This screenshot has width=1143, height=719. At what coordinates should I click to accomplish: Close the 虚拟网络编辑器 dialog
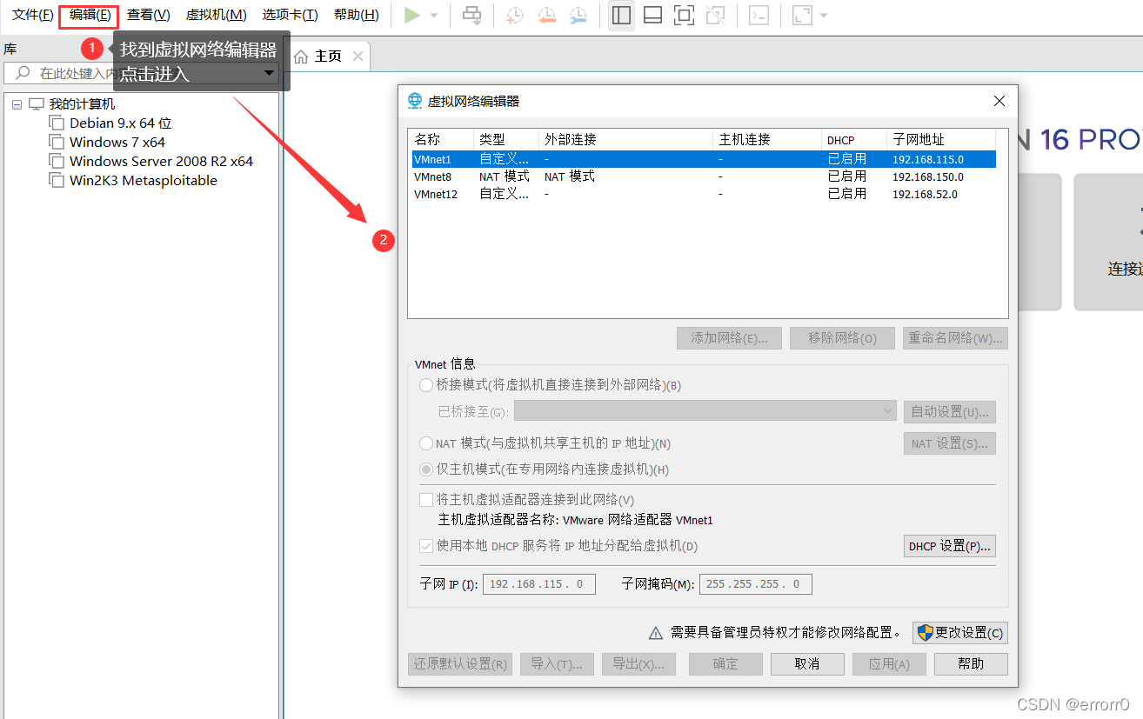(999, 101)
